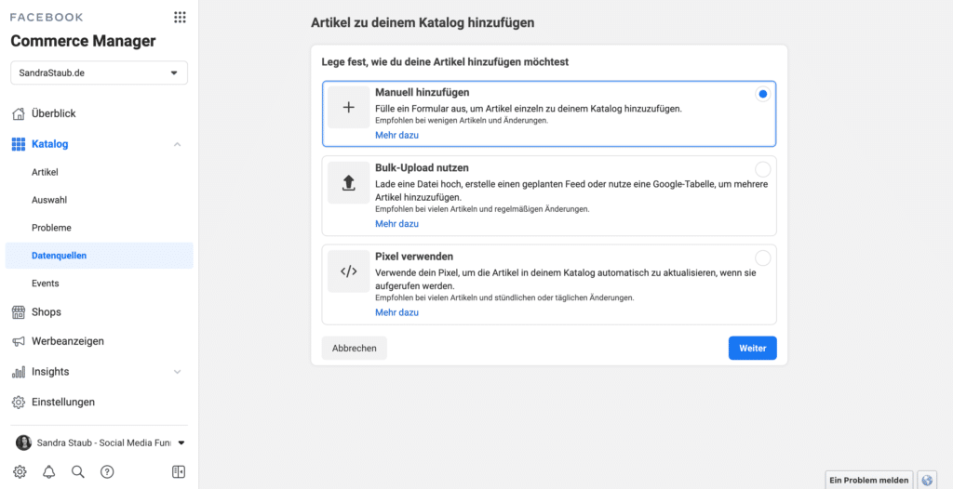The image size is (953, 489).
Task: Click the globe language icon
Action: [x=927, y=480]
